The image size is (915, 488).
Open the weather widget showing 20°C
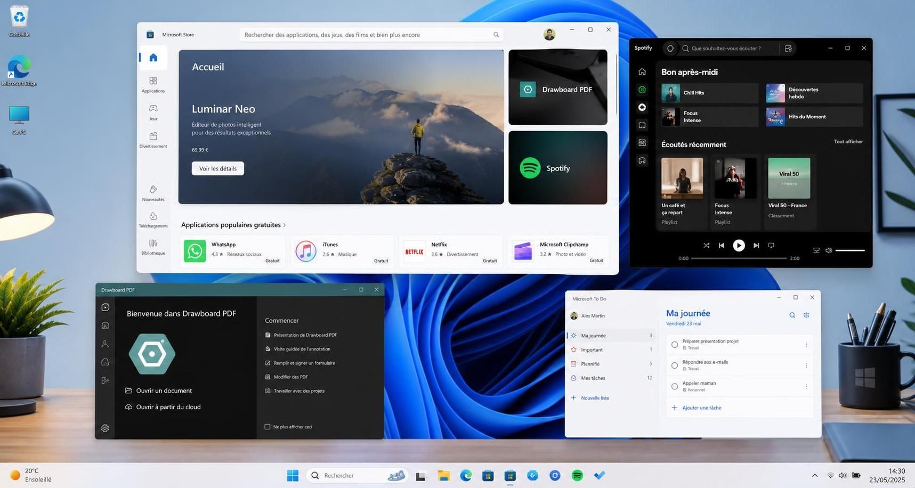31,475
